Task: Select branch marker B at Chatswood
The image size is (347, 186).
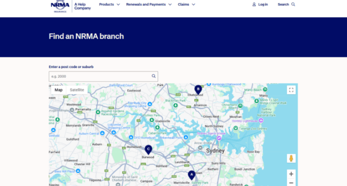Action: click(x=198, y=90)
